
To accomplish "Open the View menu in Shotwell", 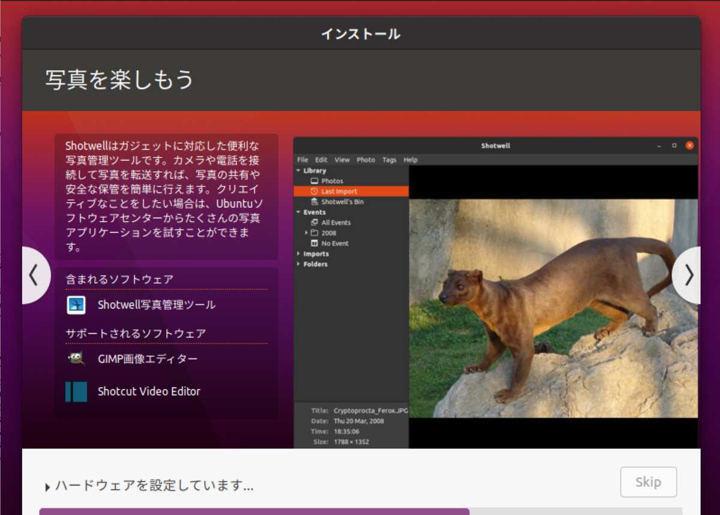I will (342, 160).
